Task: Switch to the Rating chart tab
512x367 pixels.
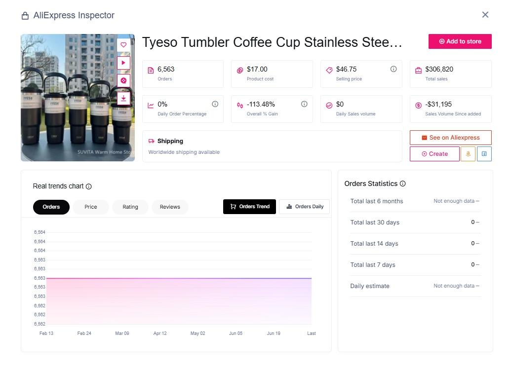Action: (x=130, y=207)
